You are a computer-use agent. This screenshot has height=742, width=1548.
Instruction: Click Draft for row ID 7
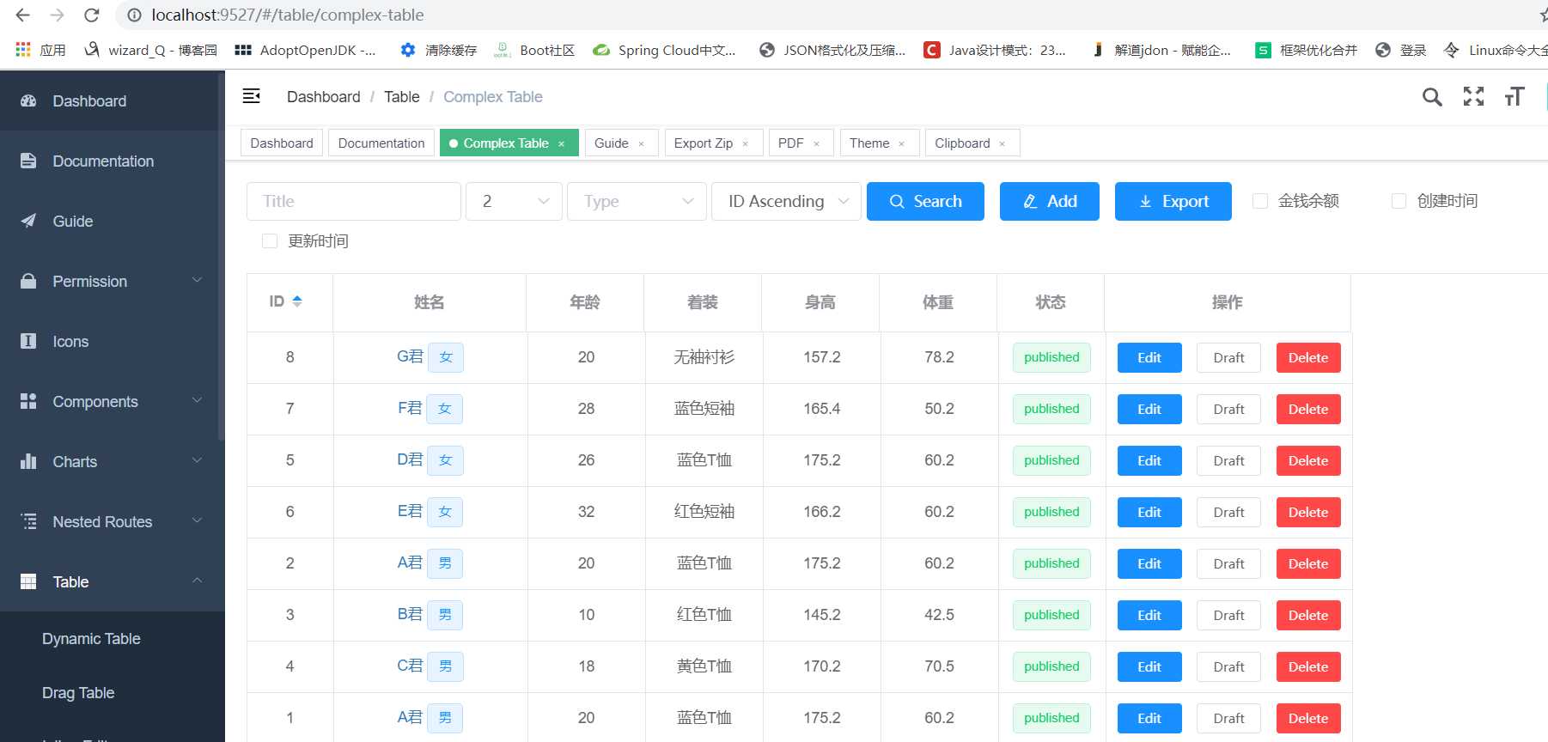(x=1228, y=409)
